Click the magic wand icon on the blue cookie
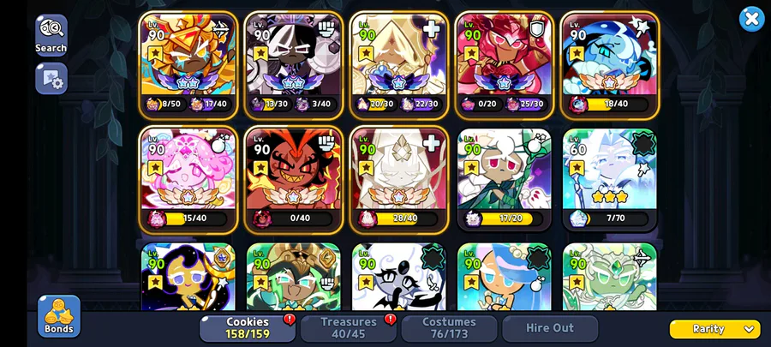The height and width of the screenshot is (347, 771). click(642, 28)
